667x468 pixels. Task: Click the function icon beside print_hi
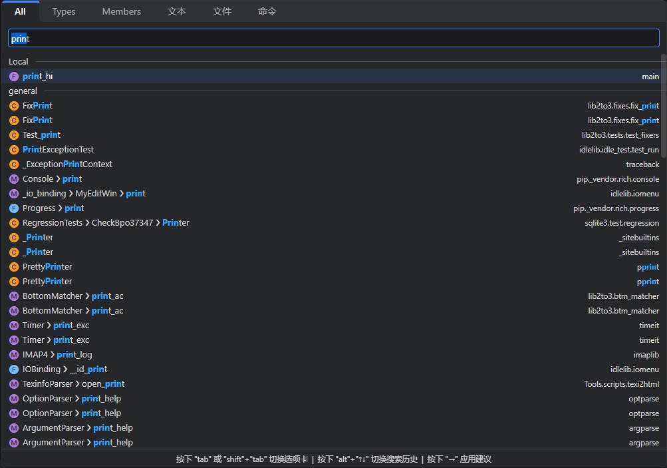(13, 77)
